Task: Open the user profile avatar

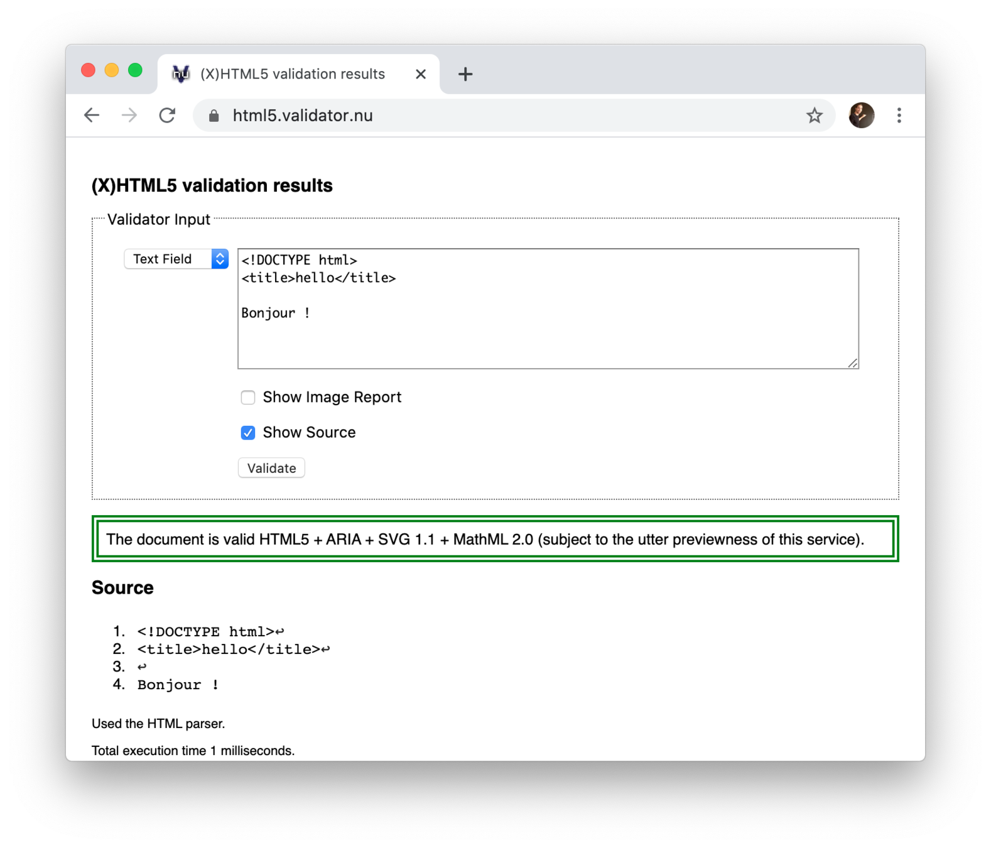Action: point(861,116)
